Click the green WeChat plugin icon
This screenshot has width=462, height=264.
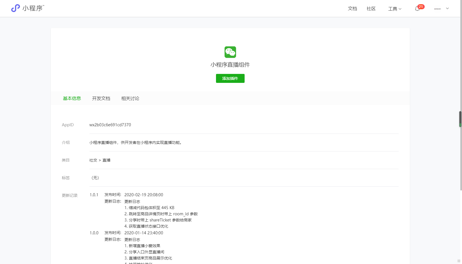[230, 52]
